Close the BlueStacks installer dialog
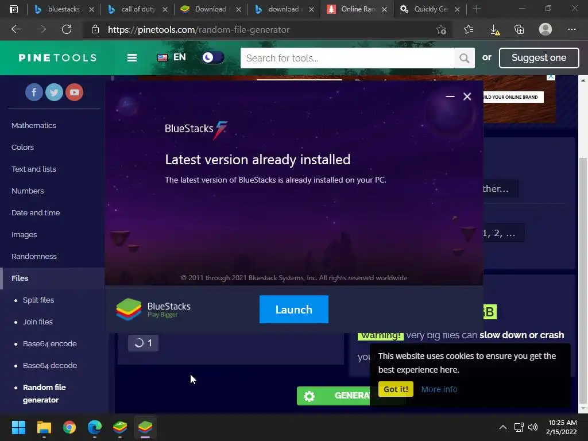 point(467,96)
